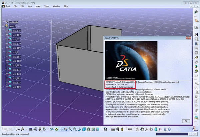Open the Undo dropdown arrow

pyautogui.click(x=7, y=131)
